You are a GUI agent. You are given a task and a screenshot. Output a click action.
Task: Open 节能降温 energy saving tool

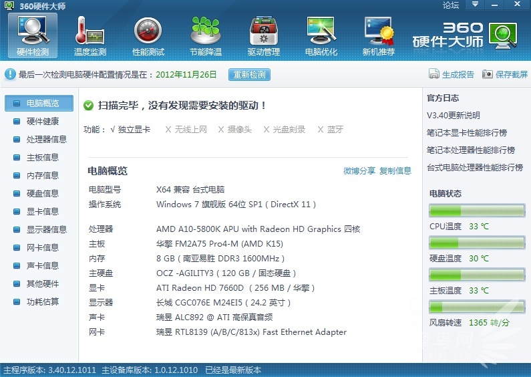[x=206, y=35]
